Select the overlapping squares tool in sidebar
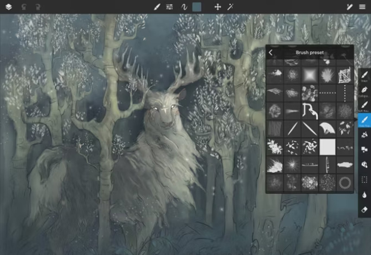Viewport: 371px width, 255px height. coord(365,149)
